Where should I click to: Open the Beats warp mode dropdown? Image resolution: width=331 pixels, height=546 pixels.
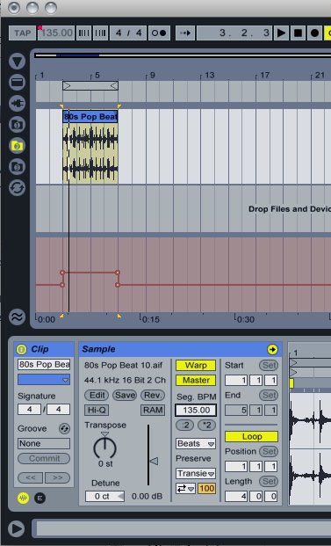click(196, 444)
